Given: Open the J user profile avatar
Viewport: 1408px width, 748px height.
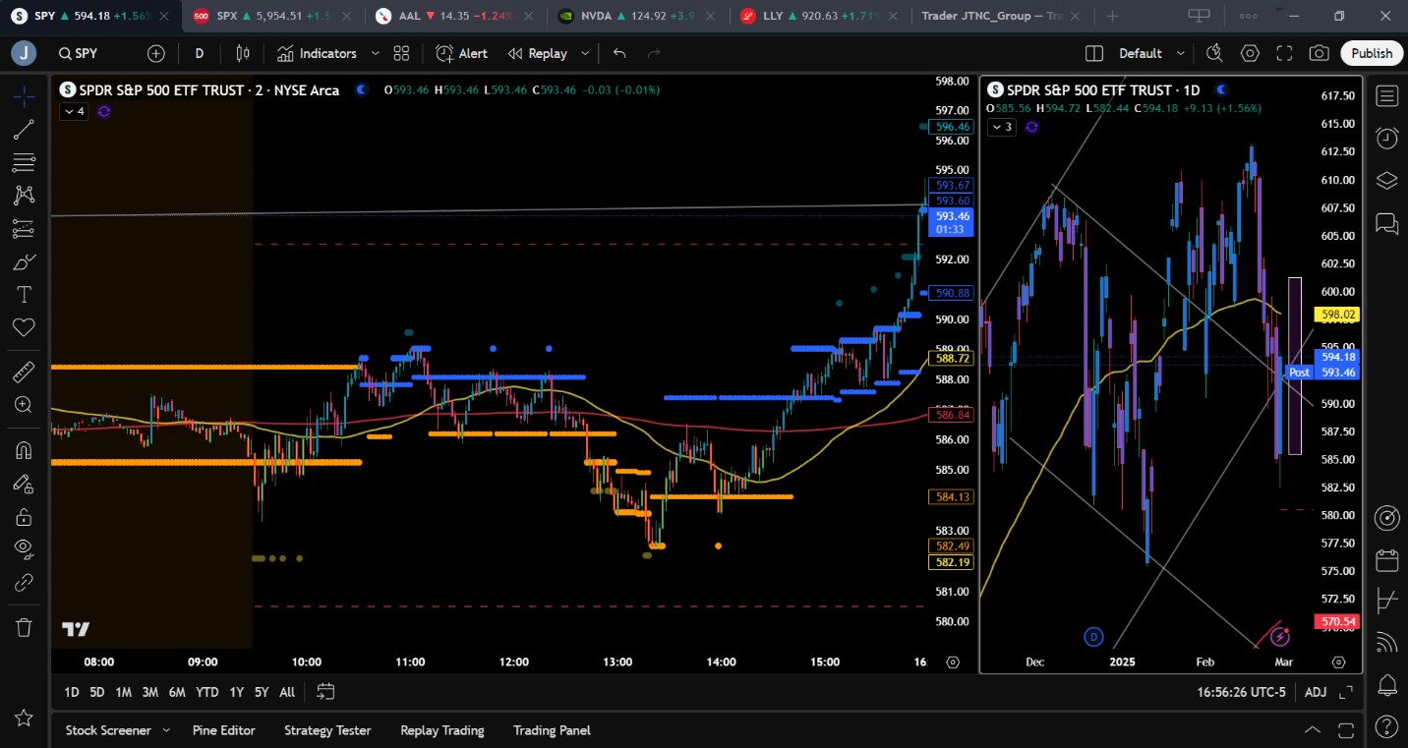Looking at the screenshot, I should point(24,53).
